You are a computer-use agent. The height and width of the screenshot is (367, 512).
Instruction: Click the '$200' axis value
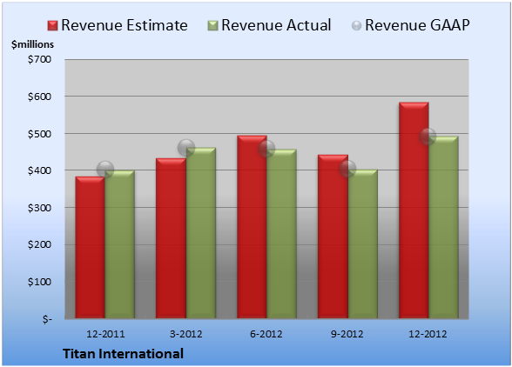39,244
